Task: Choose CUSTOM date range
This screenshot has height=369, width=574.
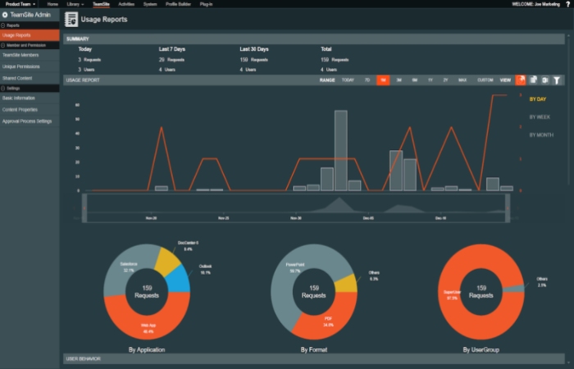Action: pyautogui.click(x=485, y=80)
